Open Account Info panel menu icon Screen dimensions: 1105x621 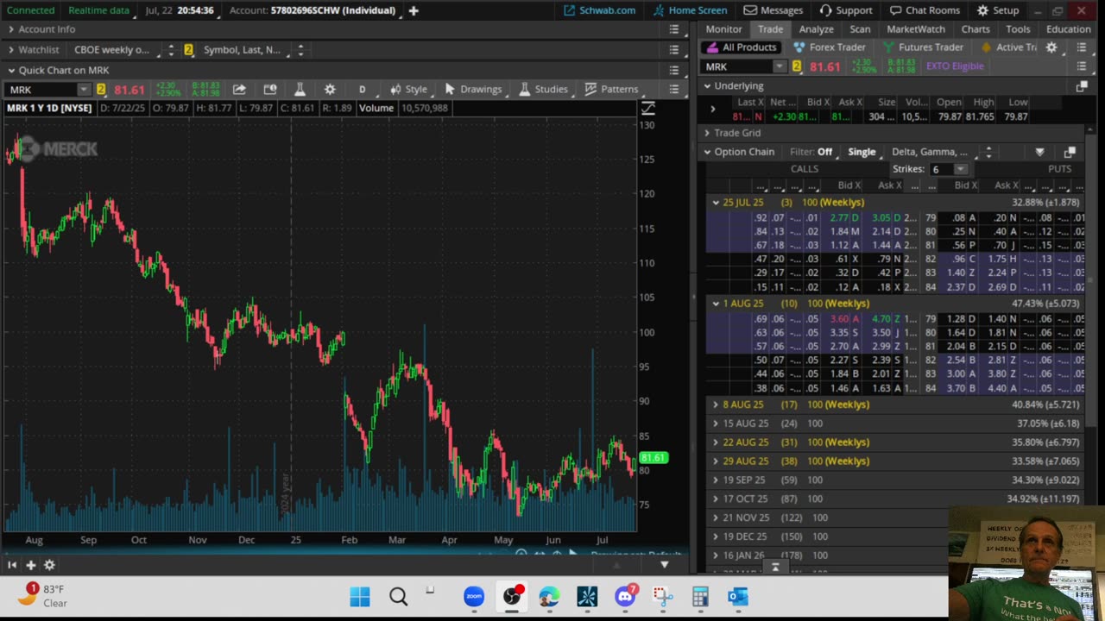pos(674,29)
